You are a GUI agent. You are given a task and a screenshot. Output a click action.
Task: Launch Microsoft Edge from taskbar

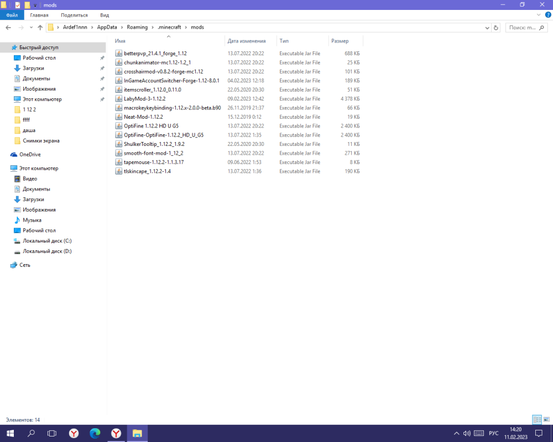click(95, 433)
